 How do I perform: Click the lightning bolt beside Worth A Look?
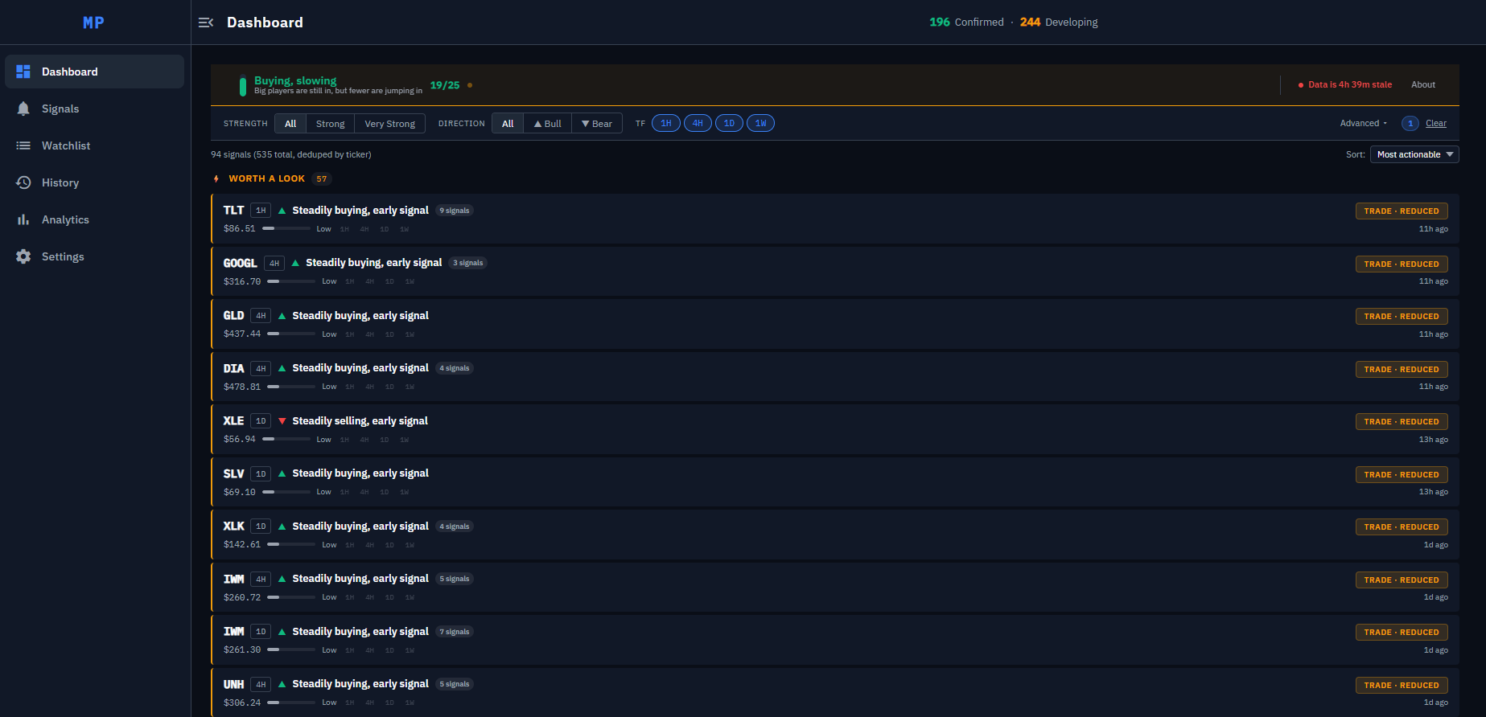tap(216, 178)
